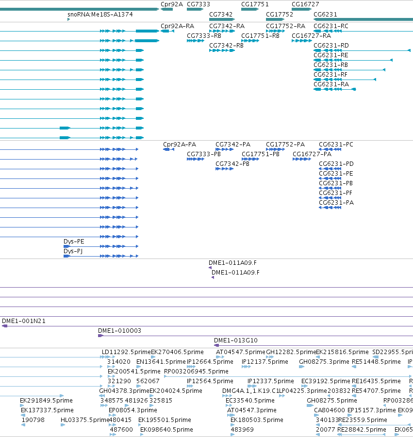Open the HL03375.5prime EST label
Image resolution: width=413 pixels, height=437 pixels.
pyautogui.click(x=85, y=420)
